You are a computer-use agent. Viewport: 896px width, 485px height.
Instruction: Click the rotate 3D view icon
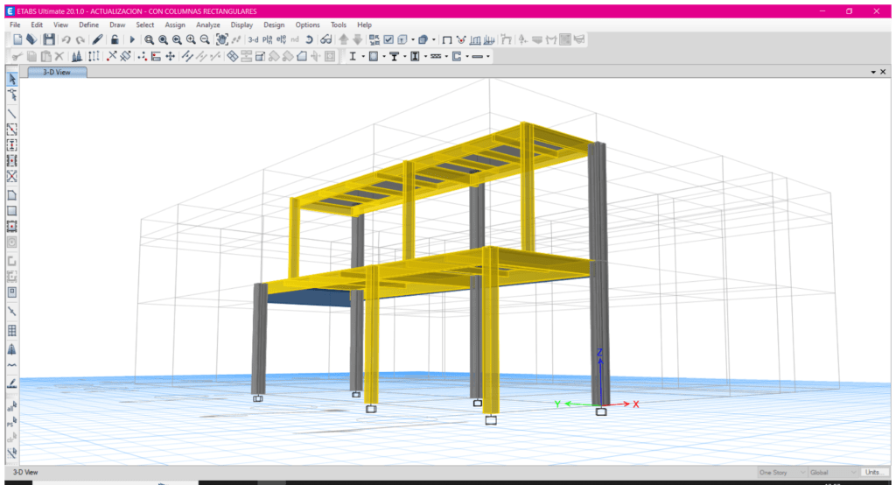click(x=309, y=39)
